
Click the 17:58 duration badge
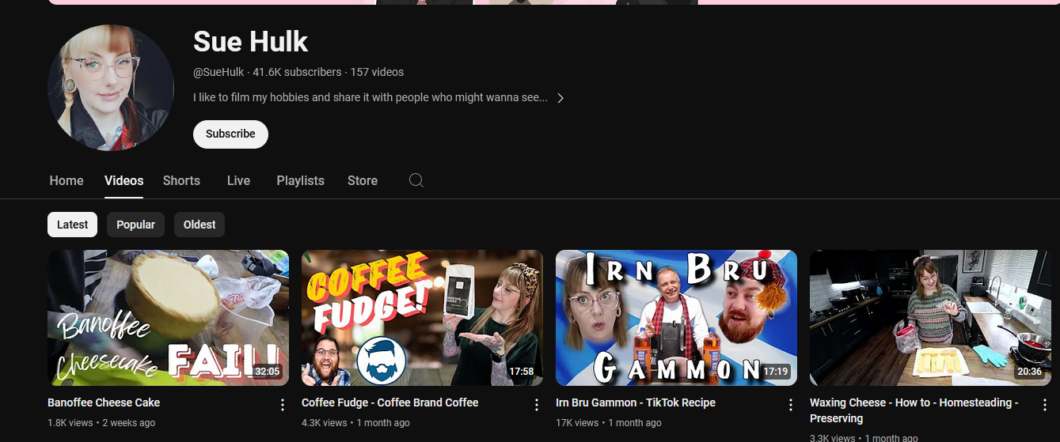[521, 371]
